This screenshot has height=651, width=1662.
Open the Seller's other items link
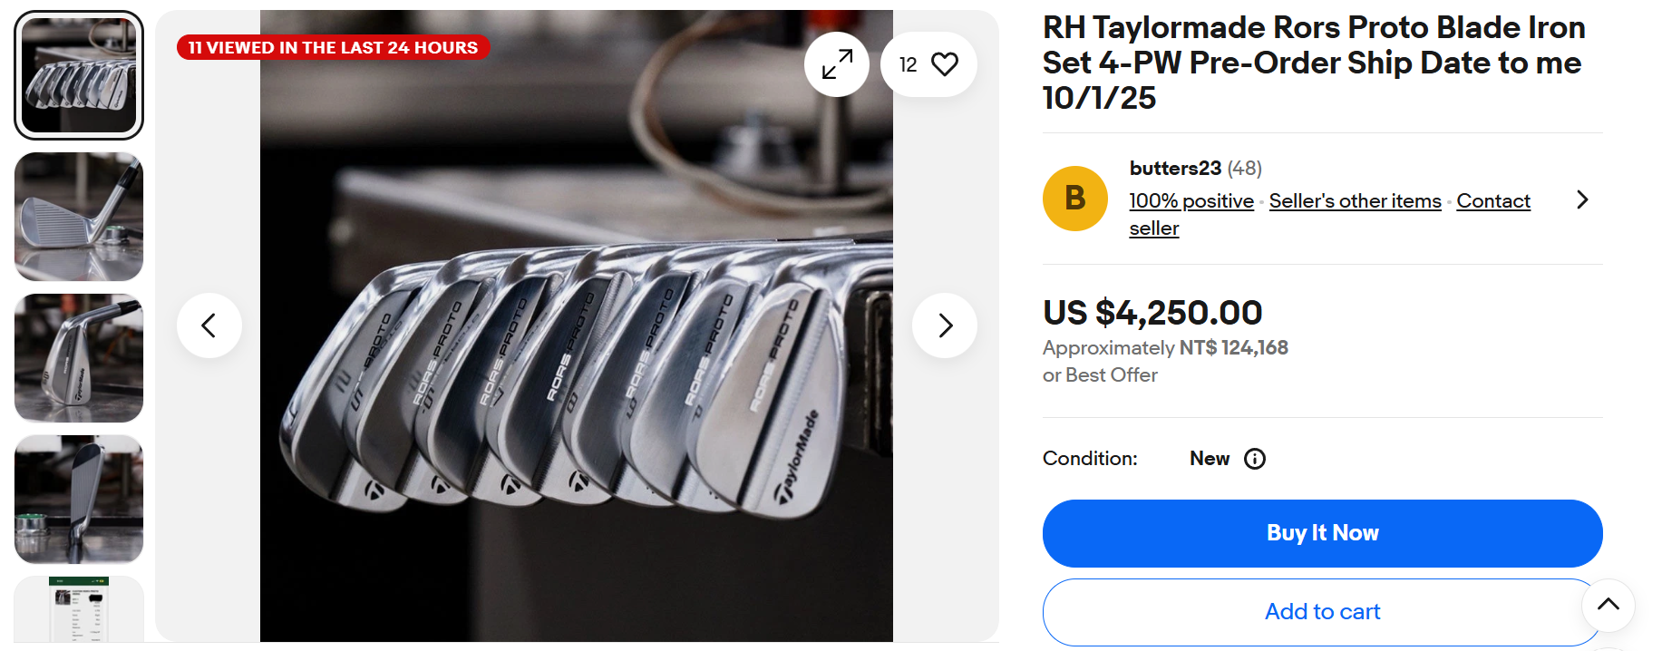point(1355,201)
